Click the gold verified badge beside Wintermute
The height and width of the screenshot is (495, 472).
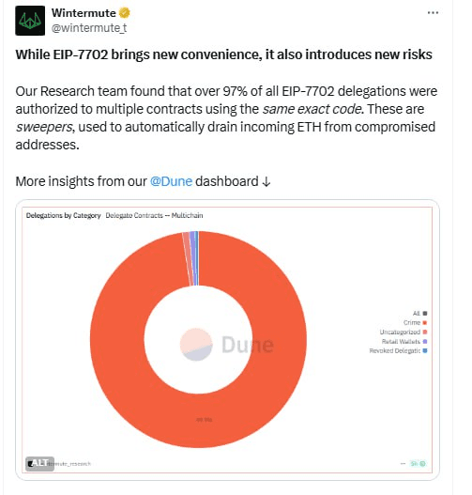124,13
